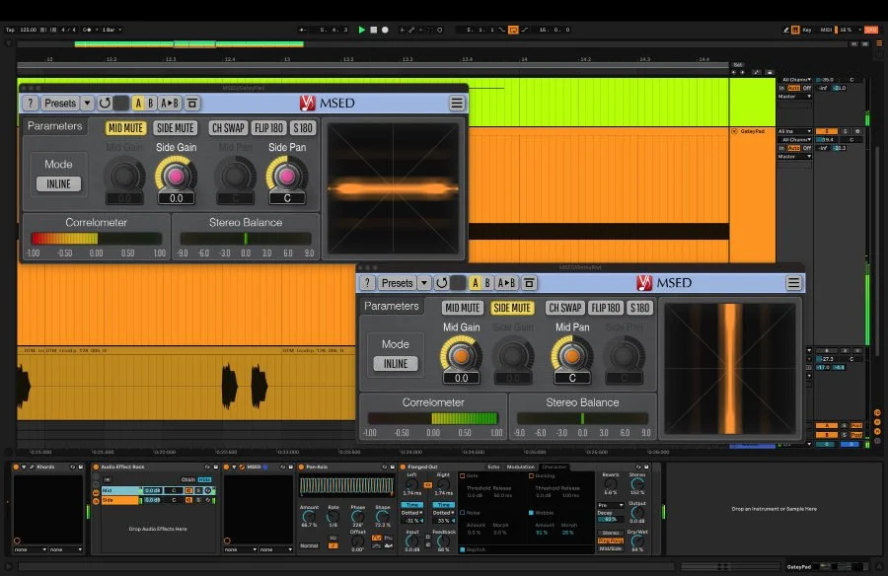Click the pink Side Gain knob

[x=177, y=177]
